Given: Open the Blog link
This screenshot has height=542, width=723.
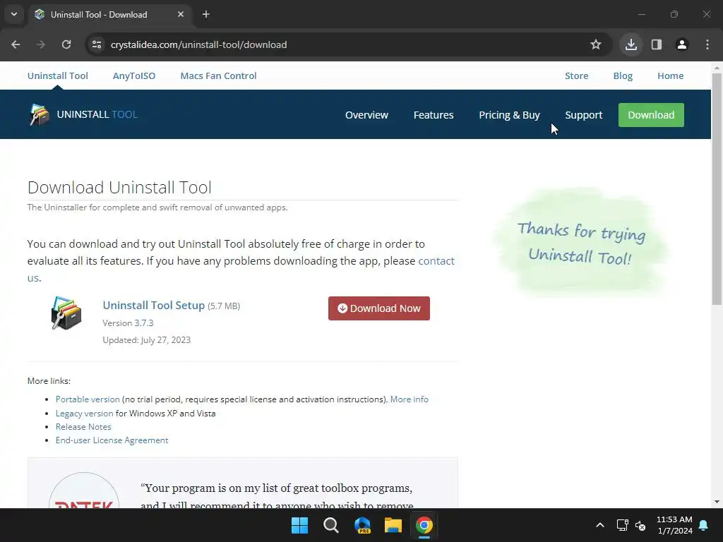Looking at the screenshot, I should click(x=623, y=76).
